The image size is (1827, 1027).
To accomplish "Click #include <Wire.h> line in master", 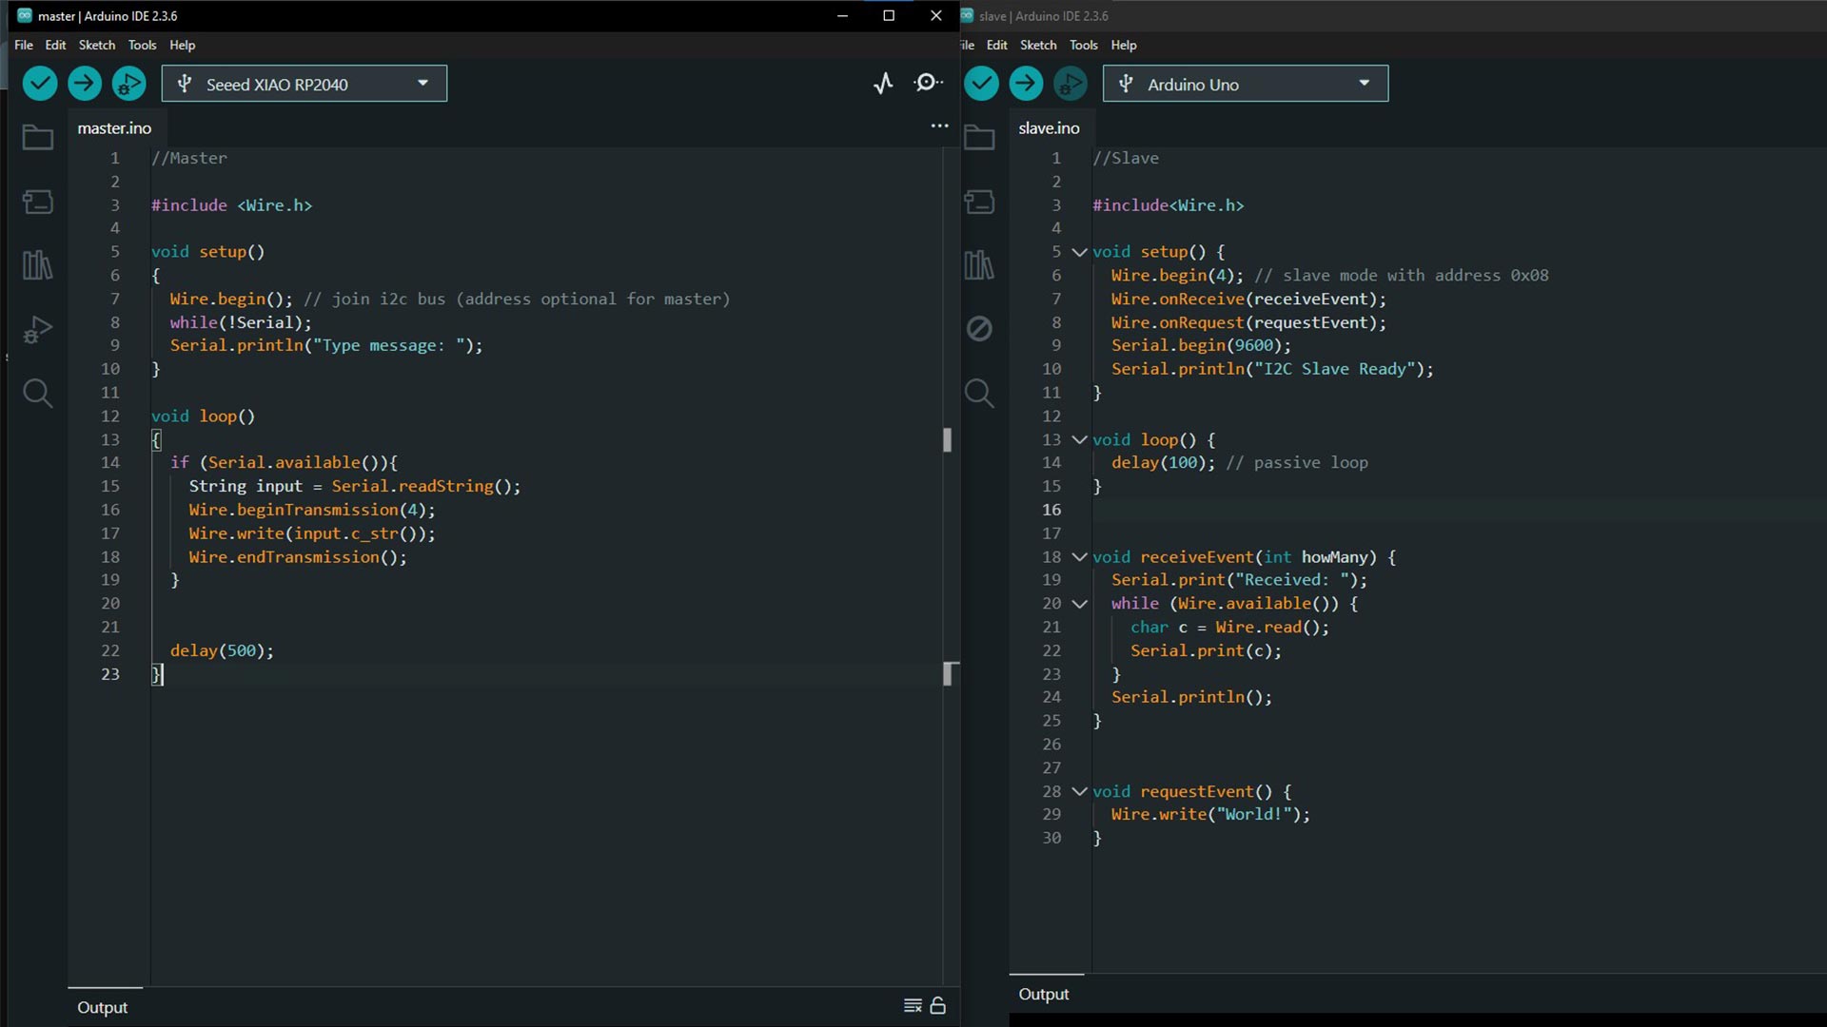I will (x=231, y=205).
